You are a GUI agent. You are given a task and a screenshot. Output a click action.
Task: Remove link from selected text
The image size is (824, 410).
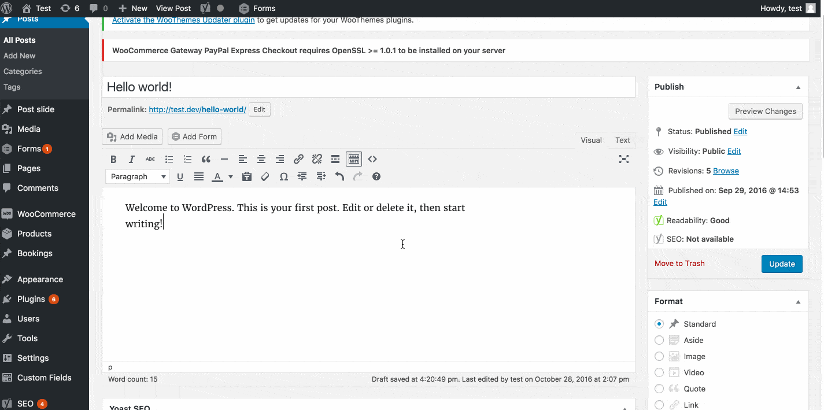pyautogui.click(x=317, y=159)
